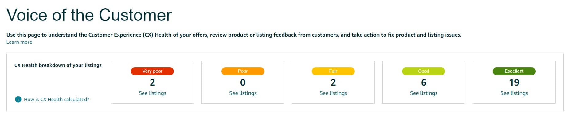Image resolution: width=567 pixels, height=113 pixels.
Task: Click the count 6 under Good
Action: (424, 82)
